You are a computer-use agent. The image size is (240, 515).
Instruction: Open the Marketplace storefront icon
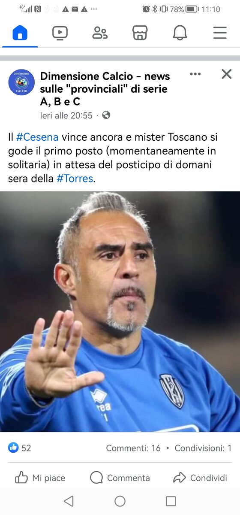pyautogui.click(x=140, y=33)
